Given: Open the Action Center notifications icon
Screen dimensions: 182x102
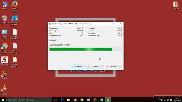Looking at the screenshot, I should 171,100.
